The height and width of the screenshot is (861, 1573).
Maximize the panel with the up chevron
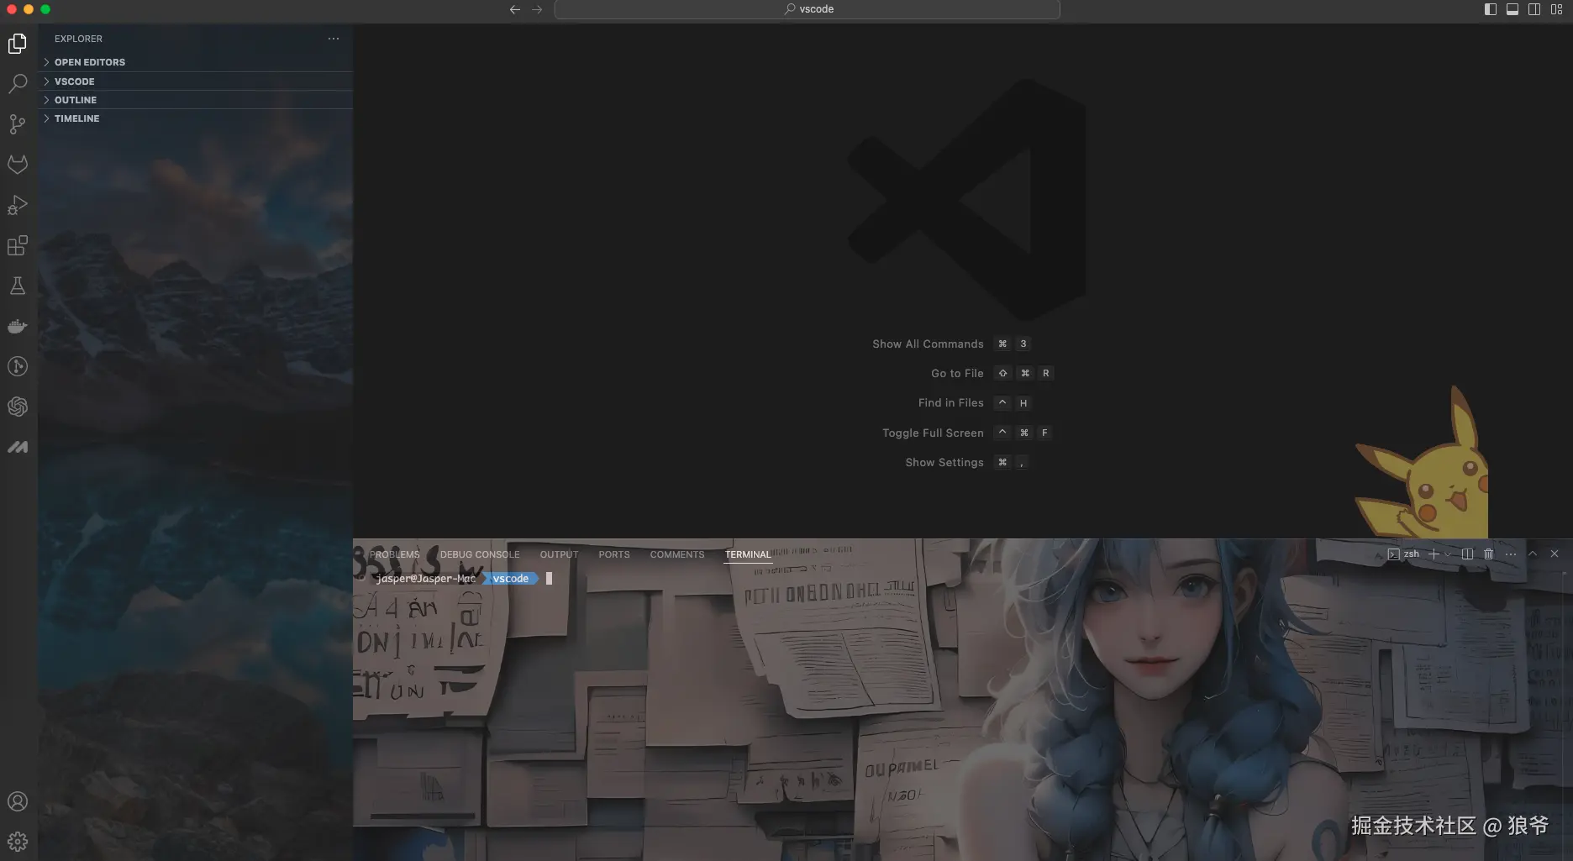(1533, 554)
